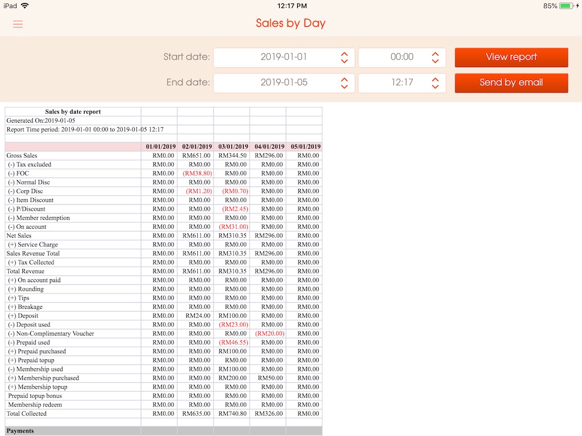Click the (+) Rounding row label

[x=26, y=289]
